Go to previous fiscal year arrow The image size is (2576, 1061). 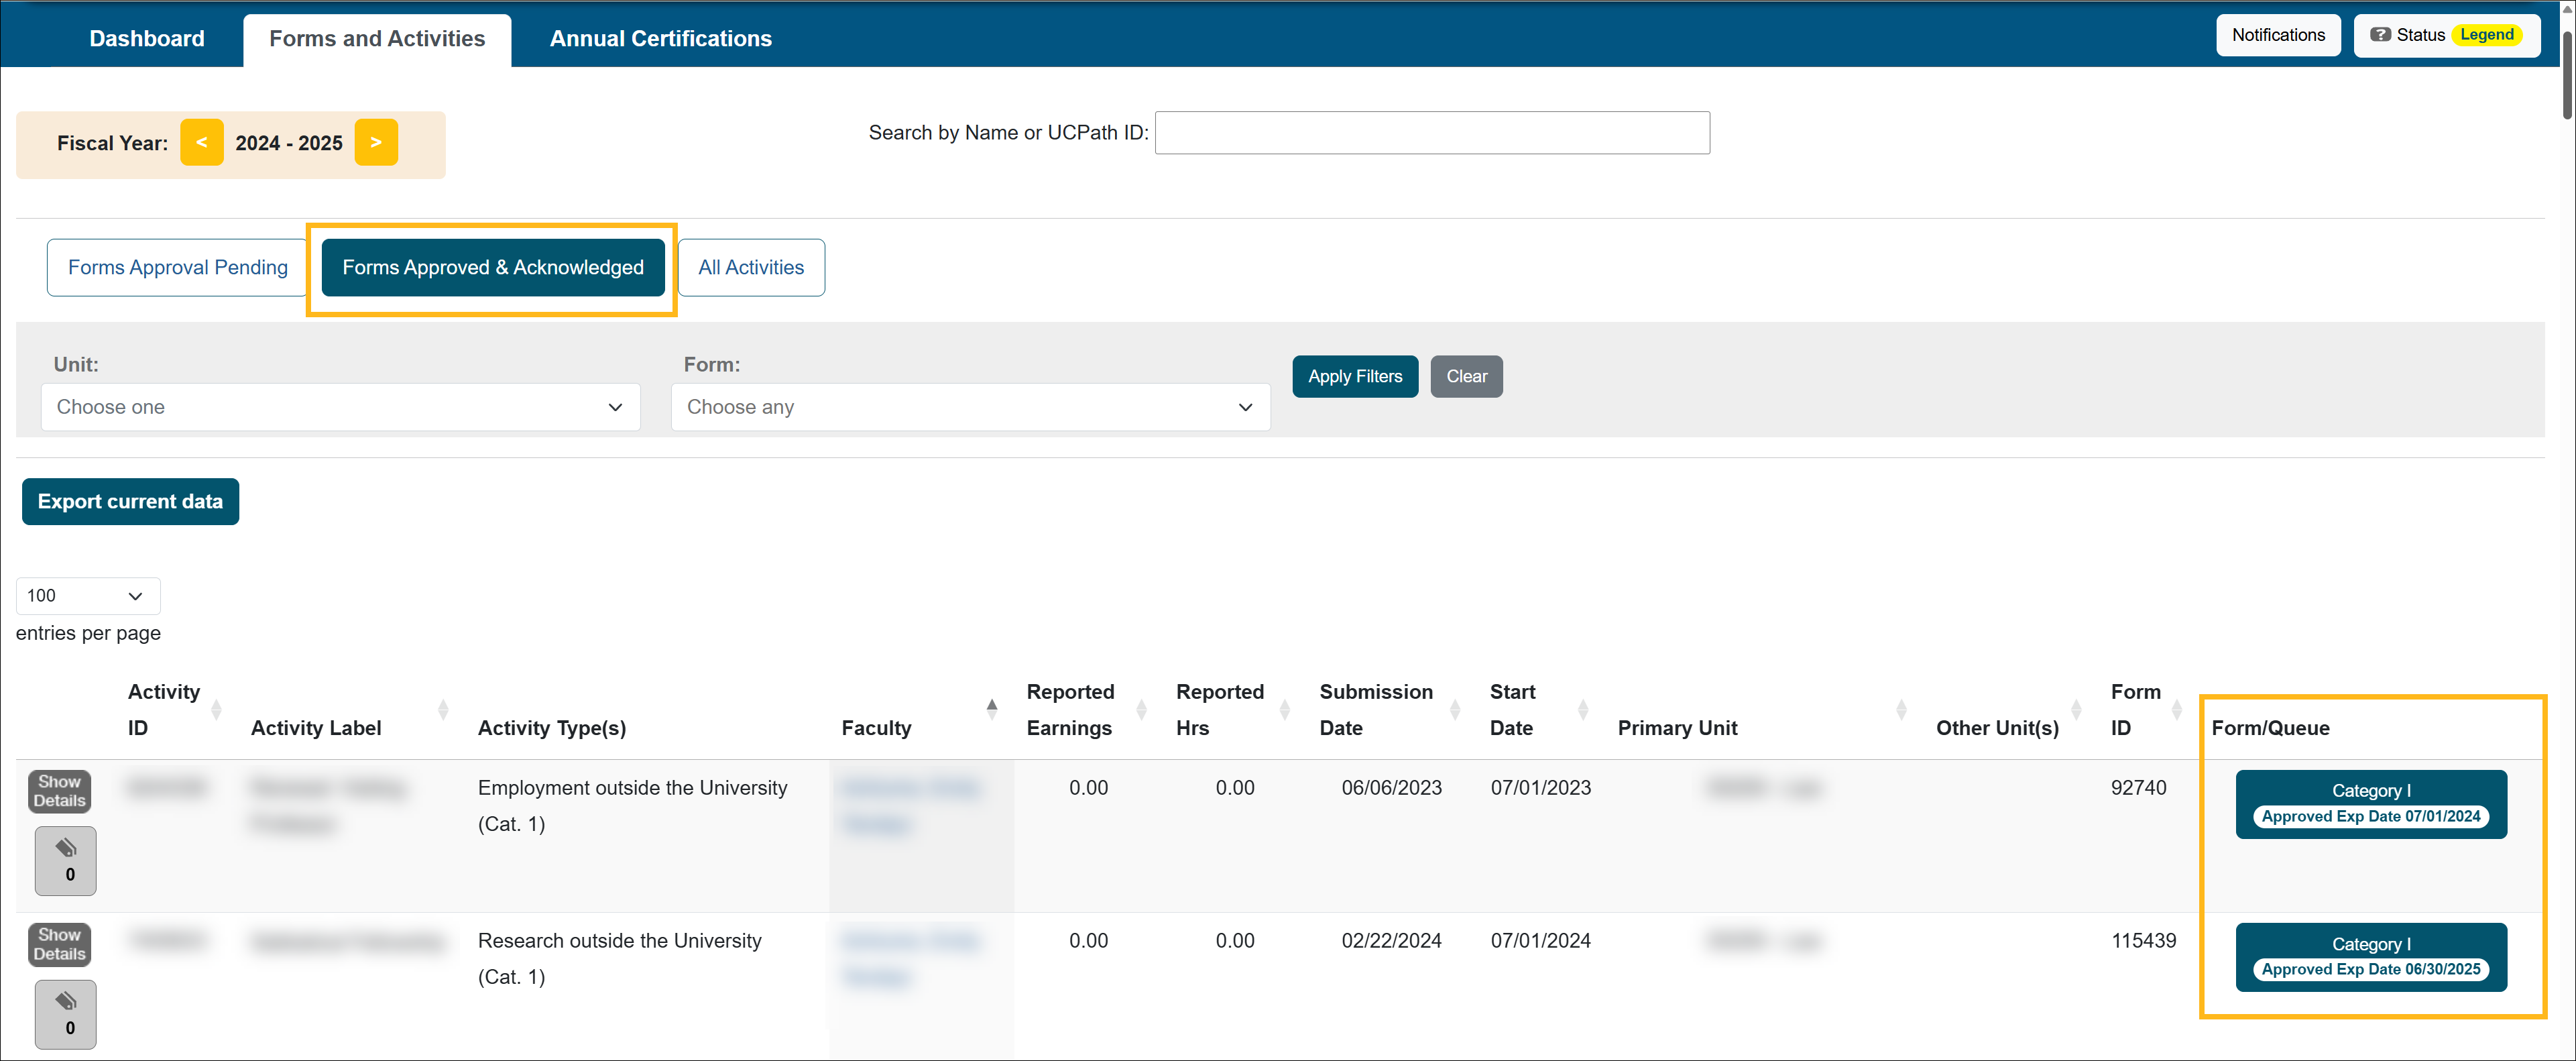click(x=201, y=142)
